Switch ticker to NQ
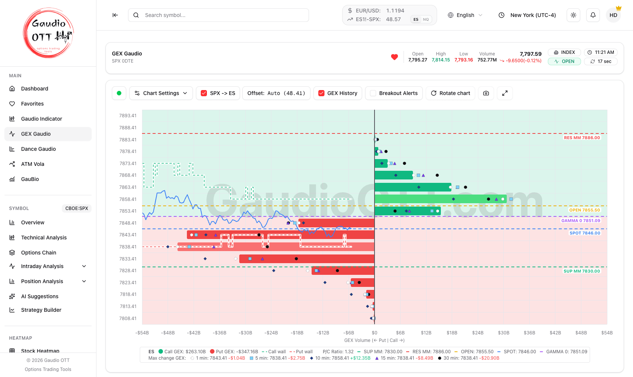 click(x=426, y=19)
